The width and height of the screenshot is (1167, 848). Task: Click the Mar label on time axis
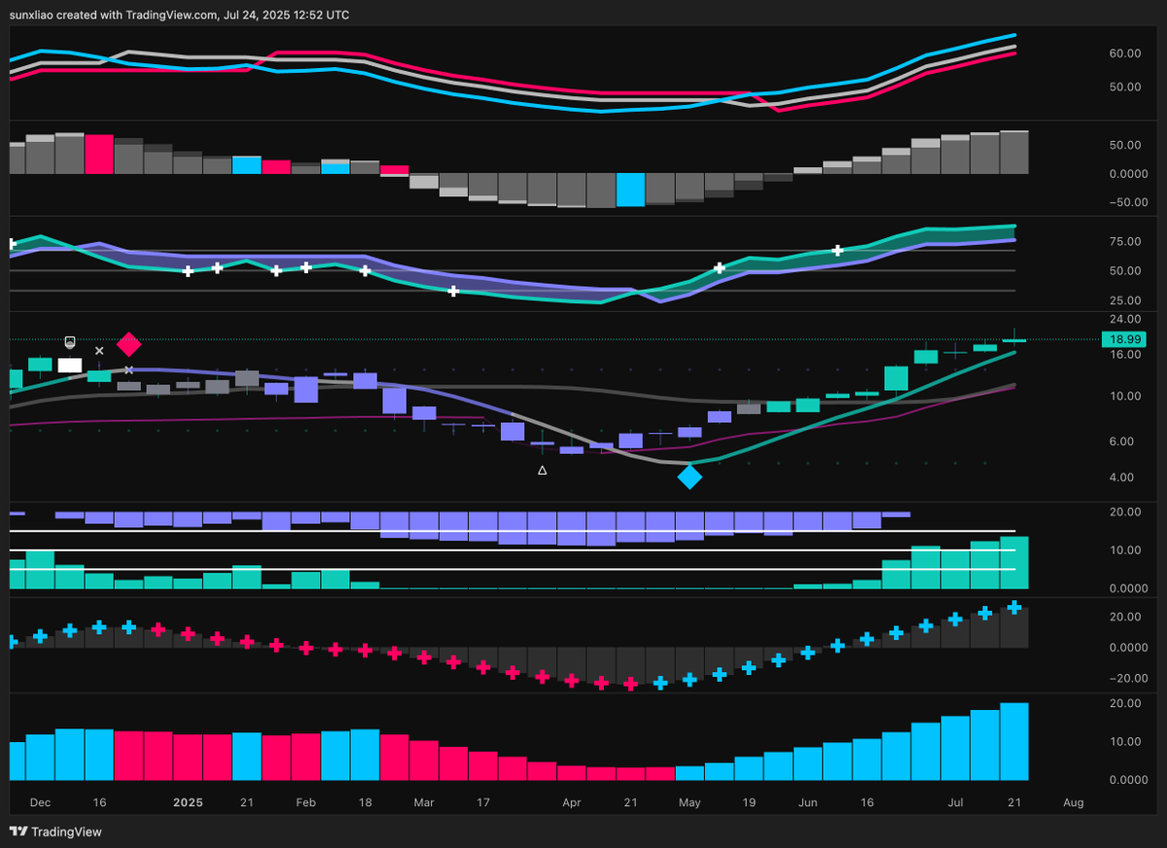[424, 803]
